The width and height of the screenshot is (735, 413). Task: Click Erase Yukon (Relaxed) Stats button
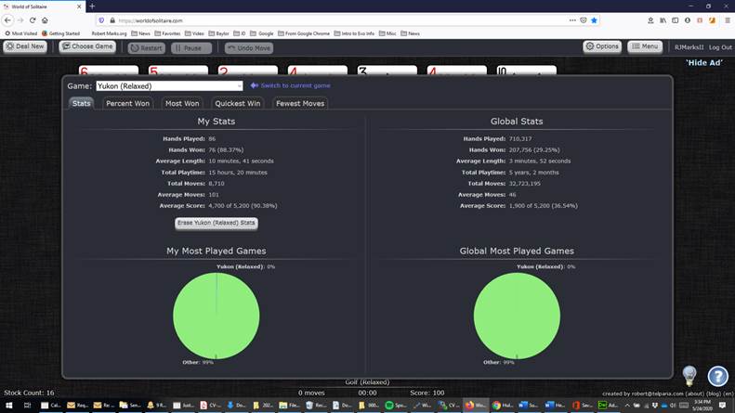(216, 223)
